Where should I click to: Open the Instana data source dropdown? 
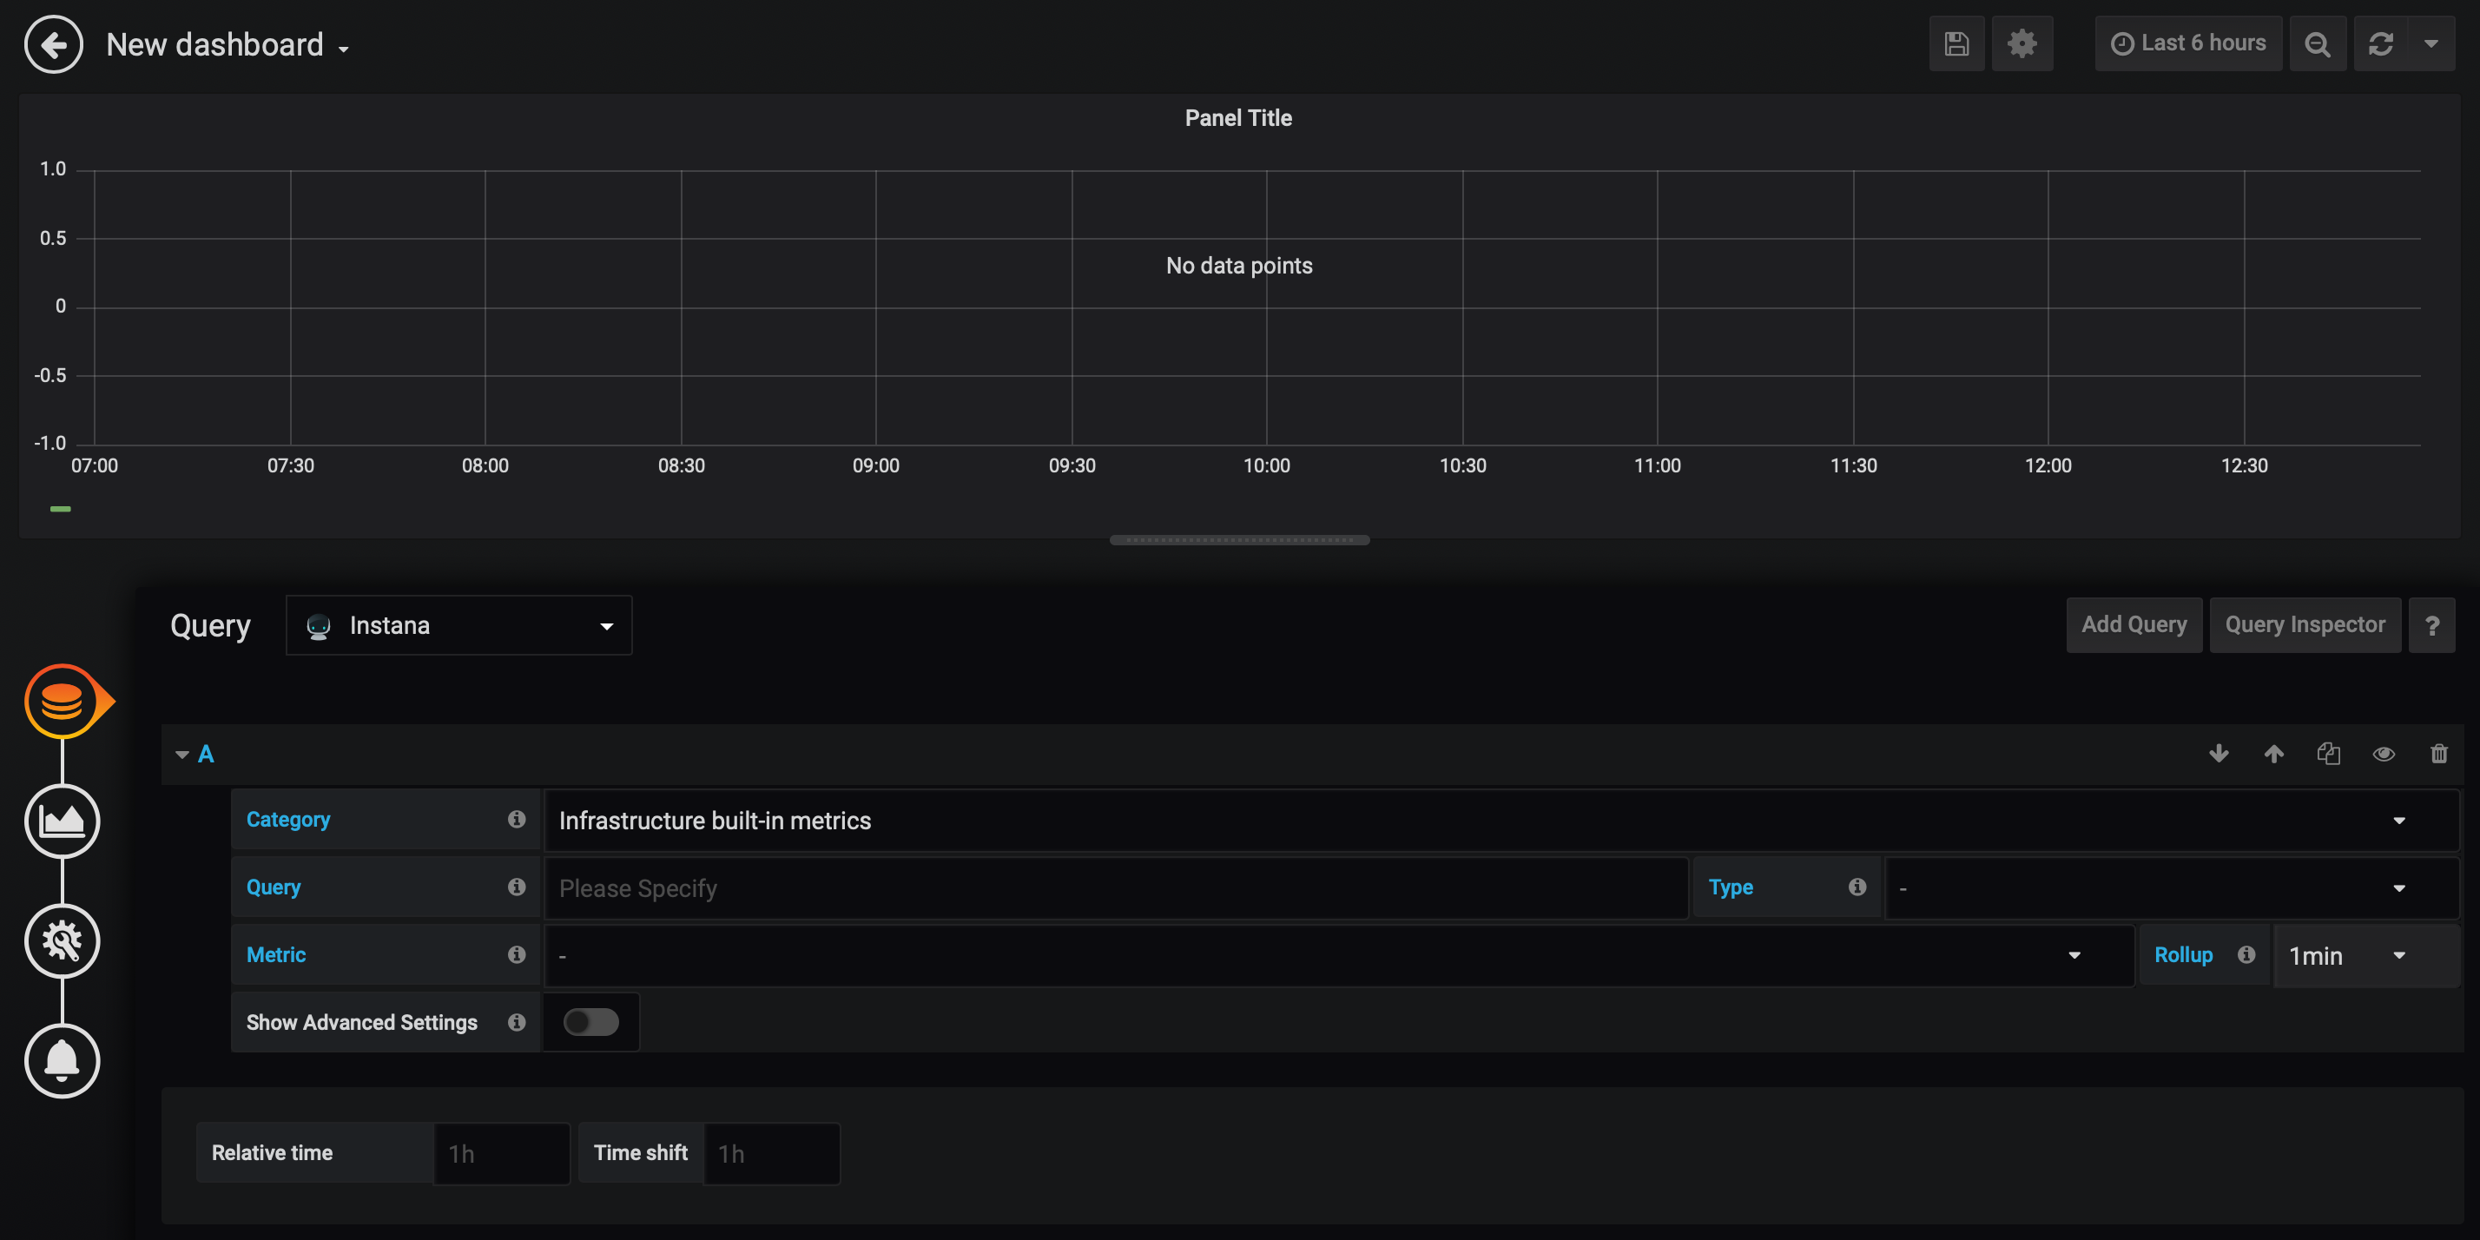click(x=459, y=626)
